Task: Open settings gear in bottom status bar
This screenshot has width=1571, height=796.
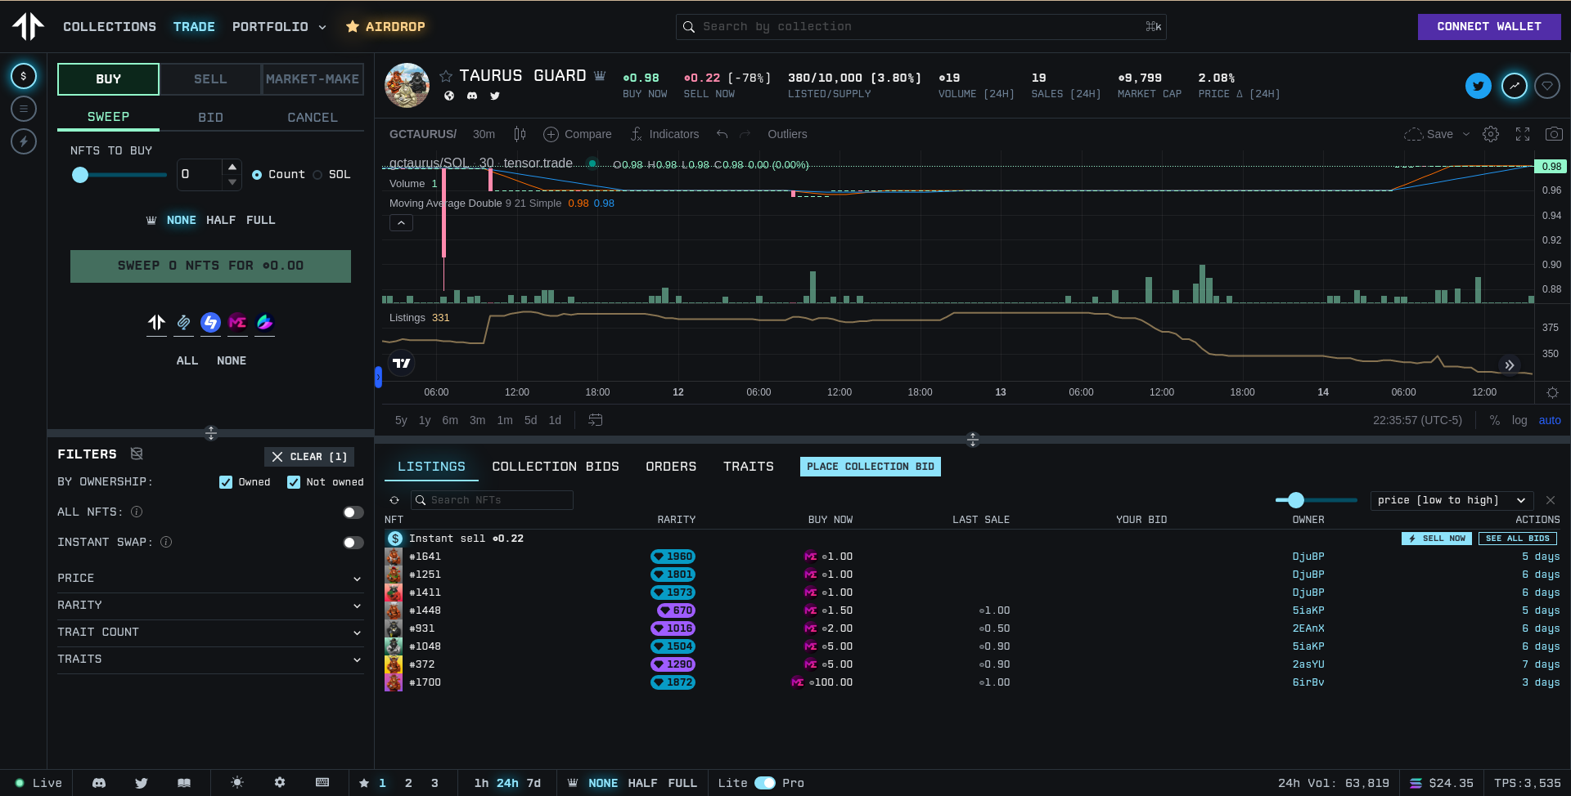Action: tap(280, 783)
